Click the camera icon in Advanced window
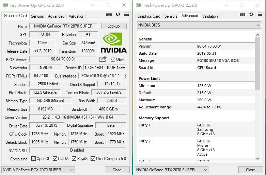 [242, 14]
